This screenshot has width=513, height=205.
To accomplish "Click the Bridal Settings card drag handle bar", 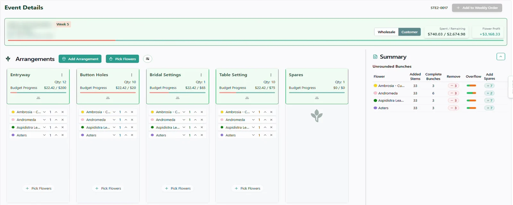I will click(x=177, y=98).
